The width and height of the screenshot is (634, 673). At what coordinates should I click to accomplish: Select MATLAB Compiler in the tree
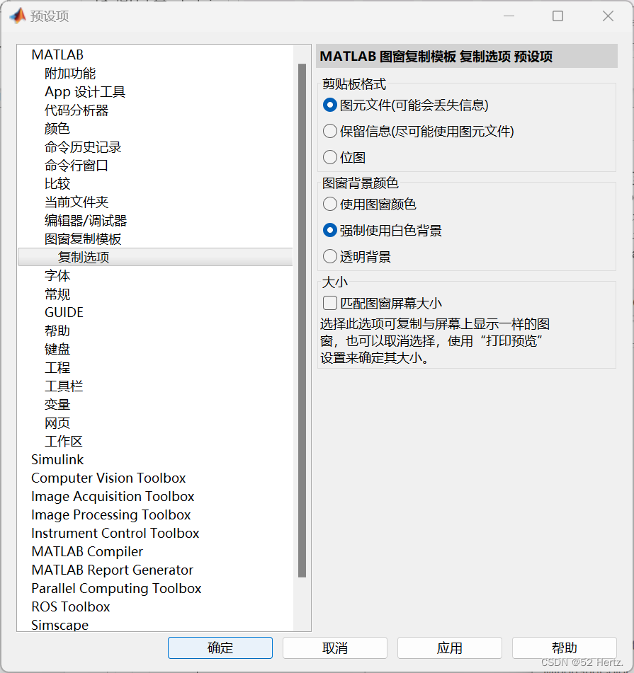click(x=87, y=552)
